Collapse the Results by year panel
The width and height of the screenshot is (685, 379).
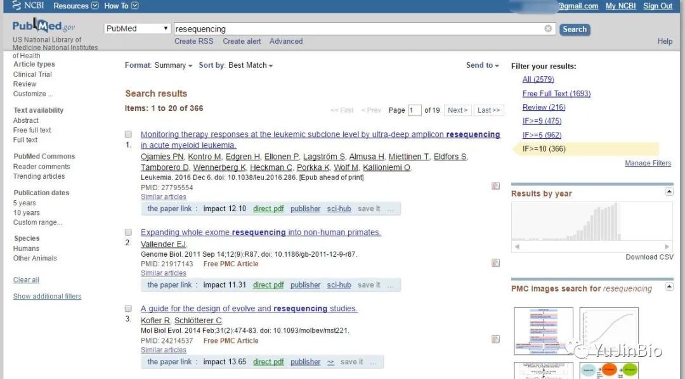click(669, 191)
